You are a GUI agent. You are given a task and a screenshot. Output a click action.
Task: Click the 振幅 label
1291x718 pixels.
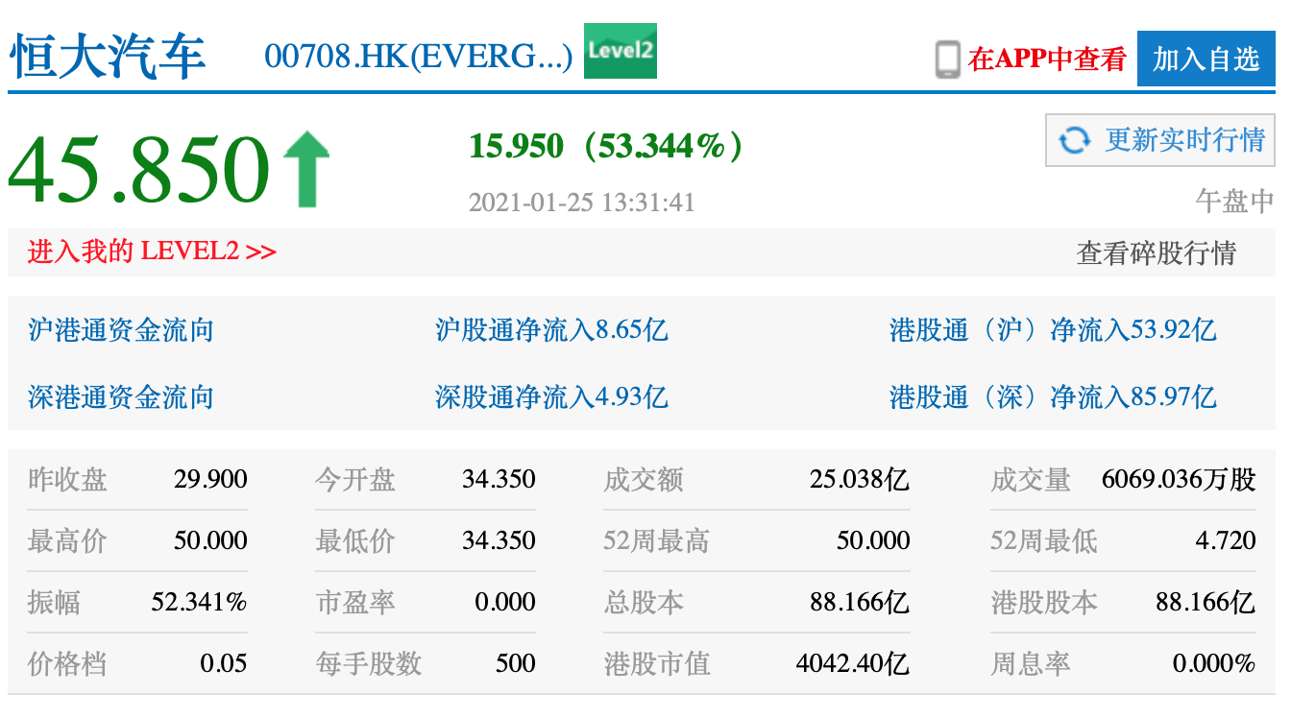[54, 602]
